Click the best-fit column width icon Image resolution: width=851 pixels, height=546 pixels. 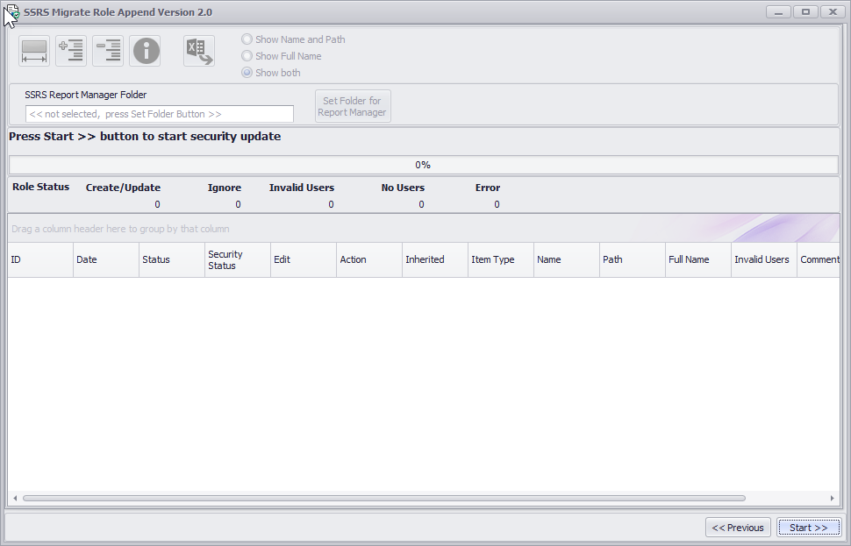(34, 51)
